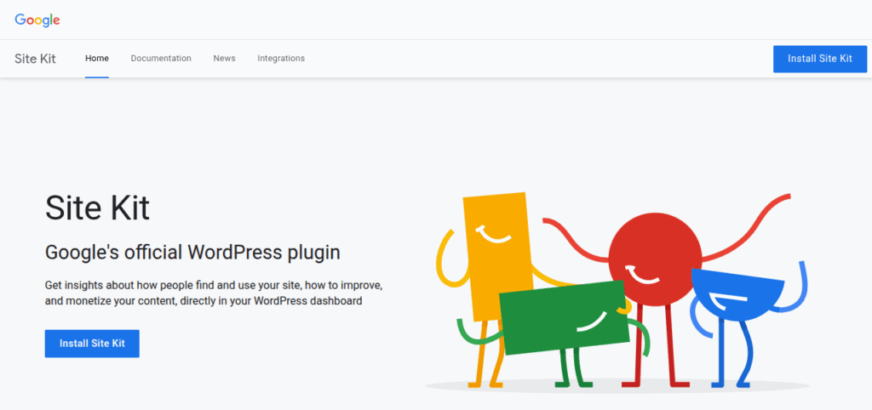Switch to the Integrations tab
Image resolution: width=872 pixels, height=410 pixels.
click(x=281, y=59)
